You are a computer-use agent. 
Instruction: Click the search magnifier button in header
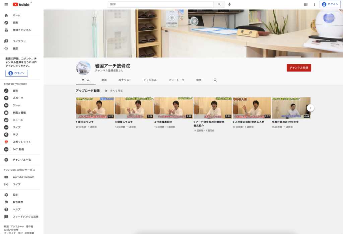(219, 4)
